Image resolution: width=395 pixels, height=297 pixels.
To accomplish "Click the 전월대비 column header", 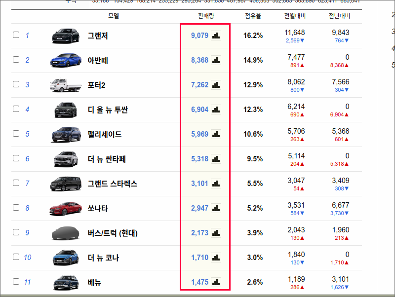I will (x=295, y=16).
